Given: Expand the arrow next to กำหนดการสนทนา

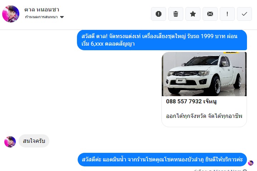Looking at the screenshot, I should (62, 17).
